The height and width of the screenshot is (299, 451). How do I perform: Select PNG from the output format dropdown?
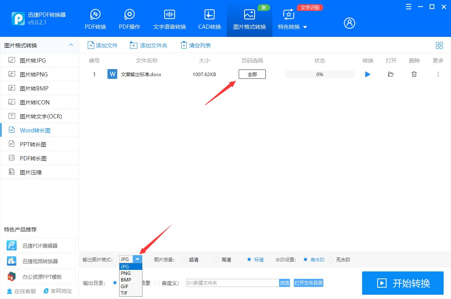[125, 273]
